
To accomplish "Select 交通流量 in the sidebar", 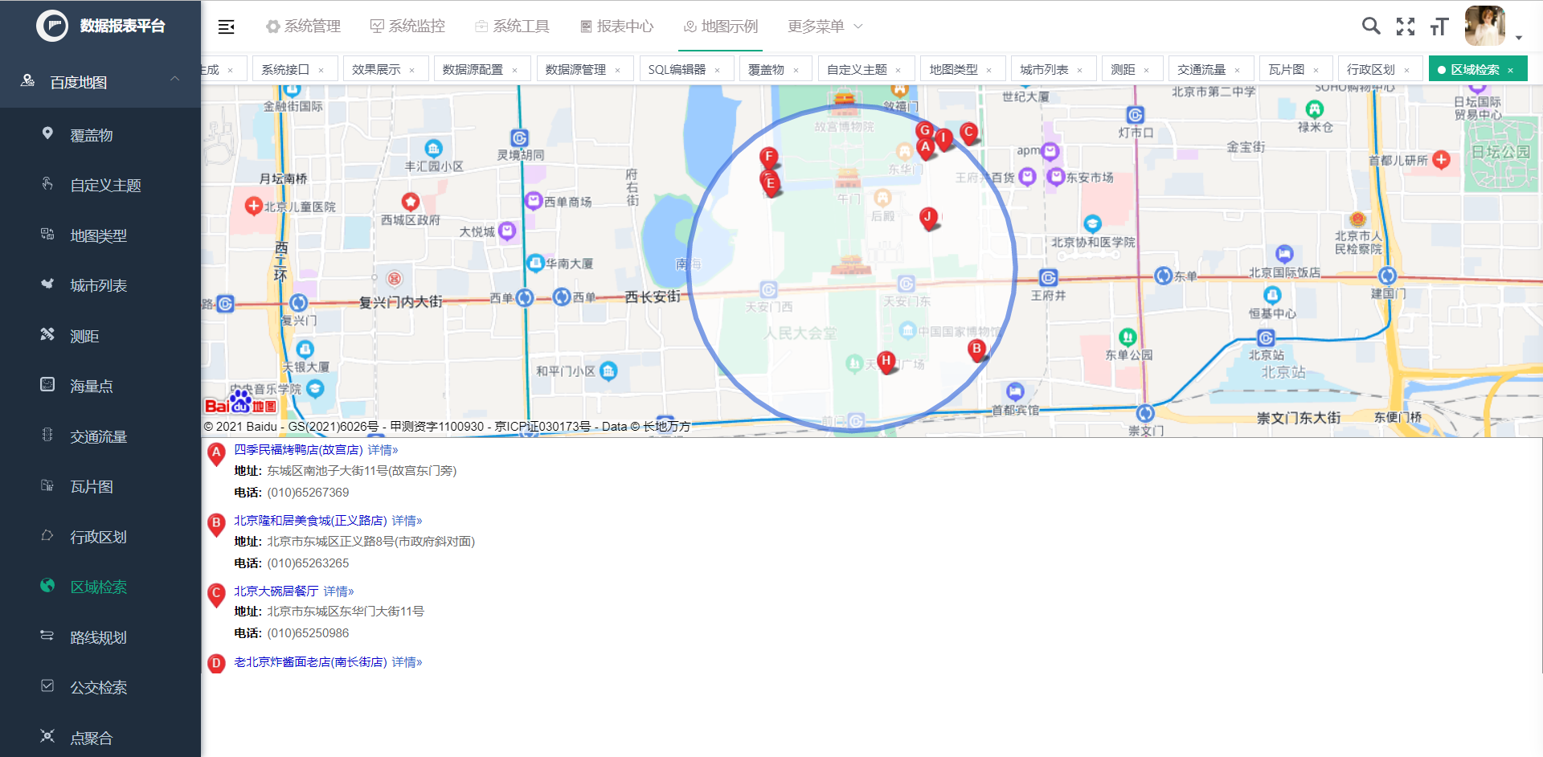I will point(97,436).
